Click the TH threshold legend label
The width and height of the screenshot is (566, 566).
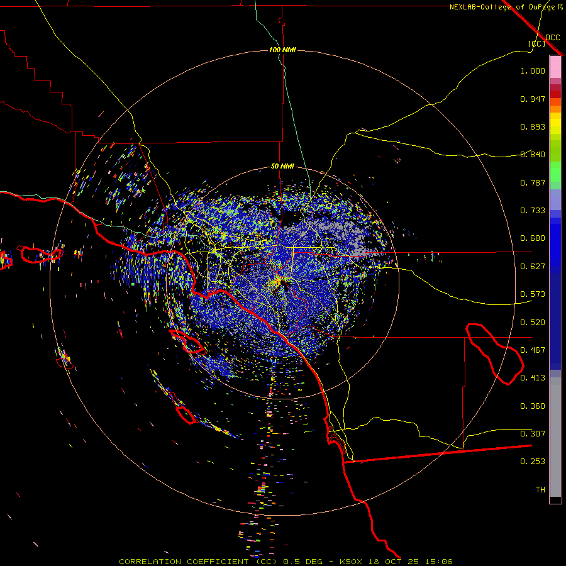540,490
